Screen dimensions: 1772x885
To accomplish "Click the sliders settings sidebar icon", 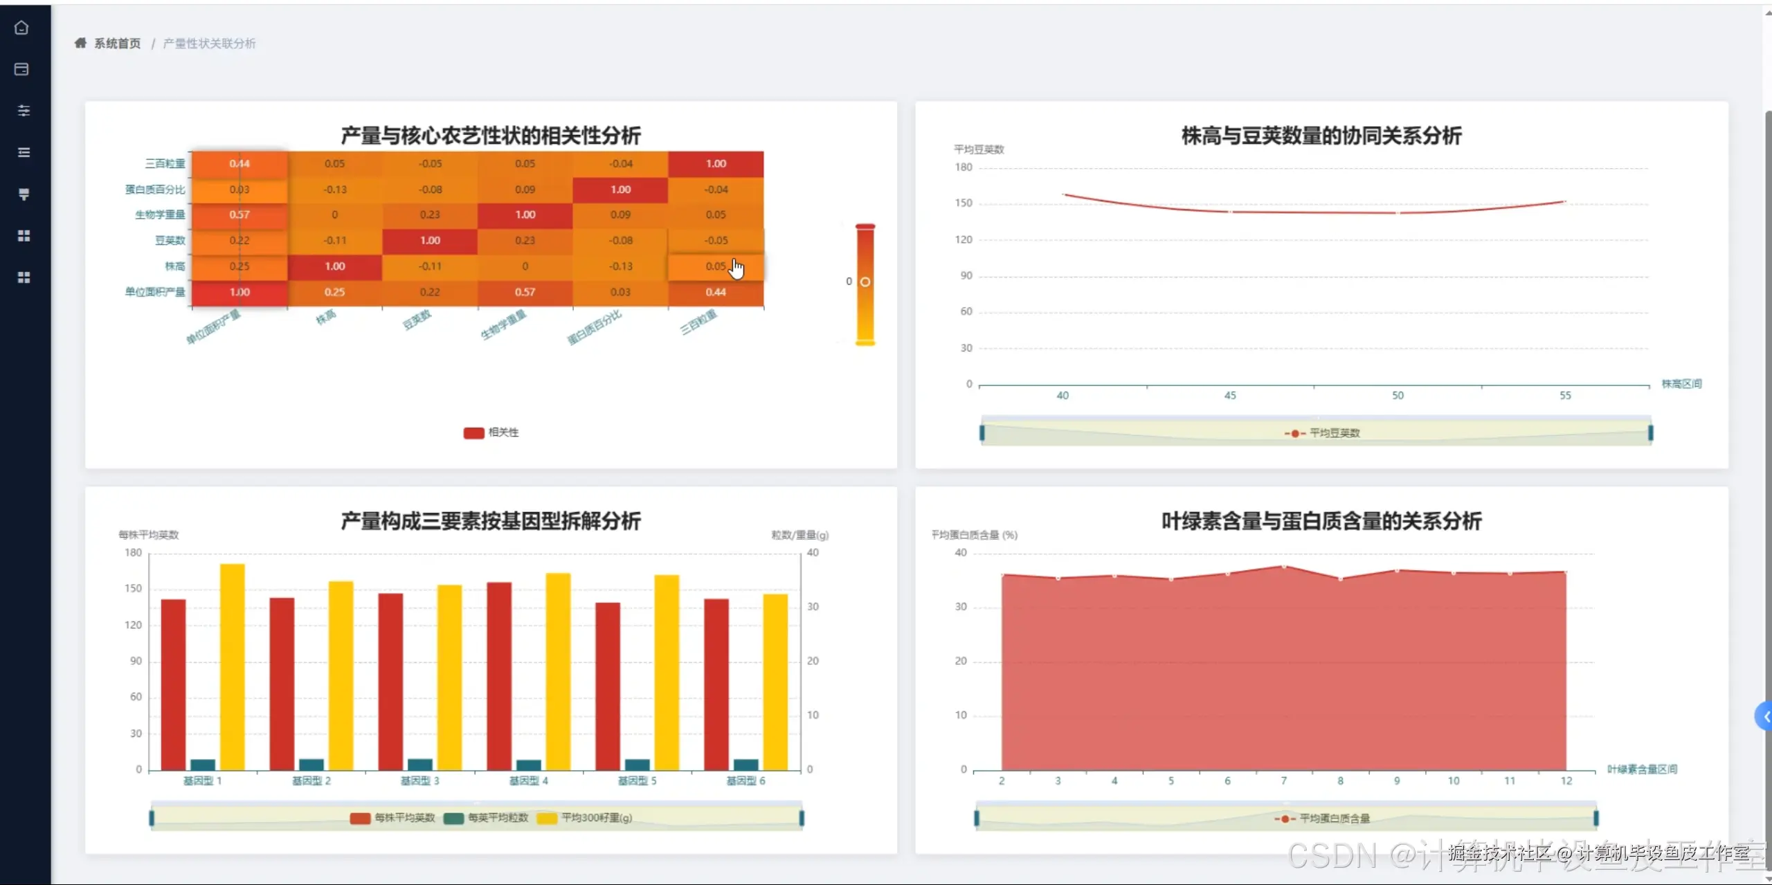I will pyautogui.click(x=24, y=111).
